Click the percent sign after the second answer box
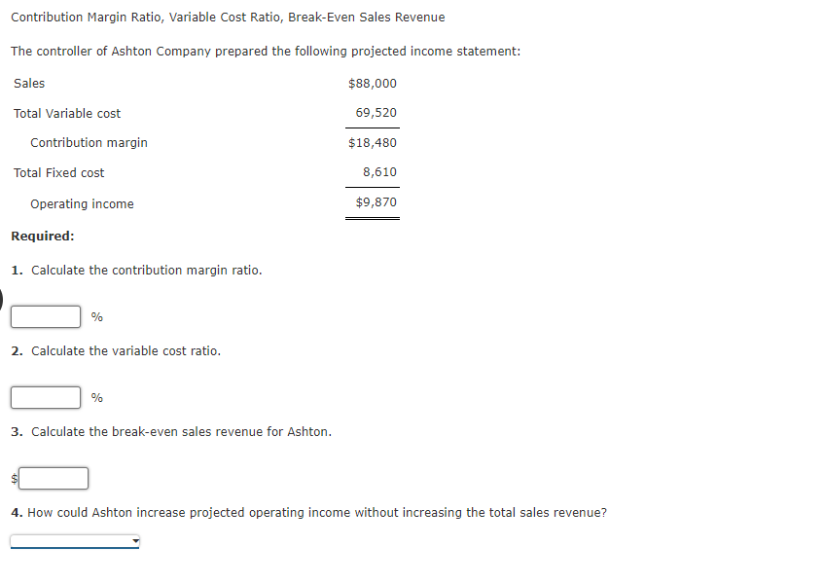Viewport: 824px width, 583px height. click(95, 396)
